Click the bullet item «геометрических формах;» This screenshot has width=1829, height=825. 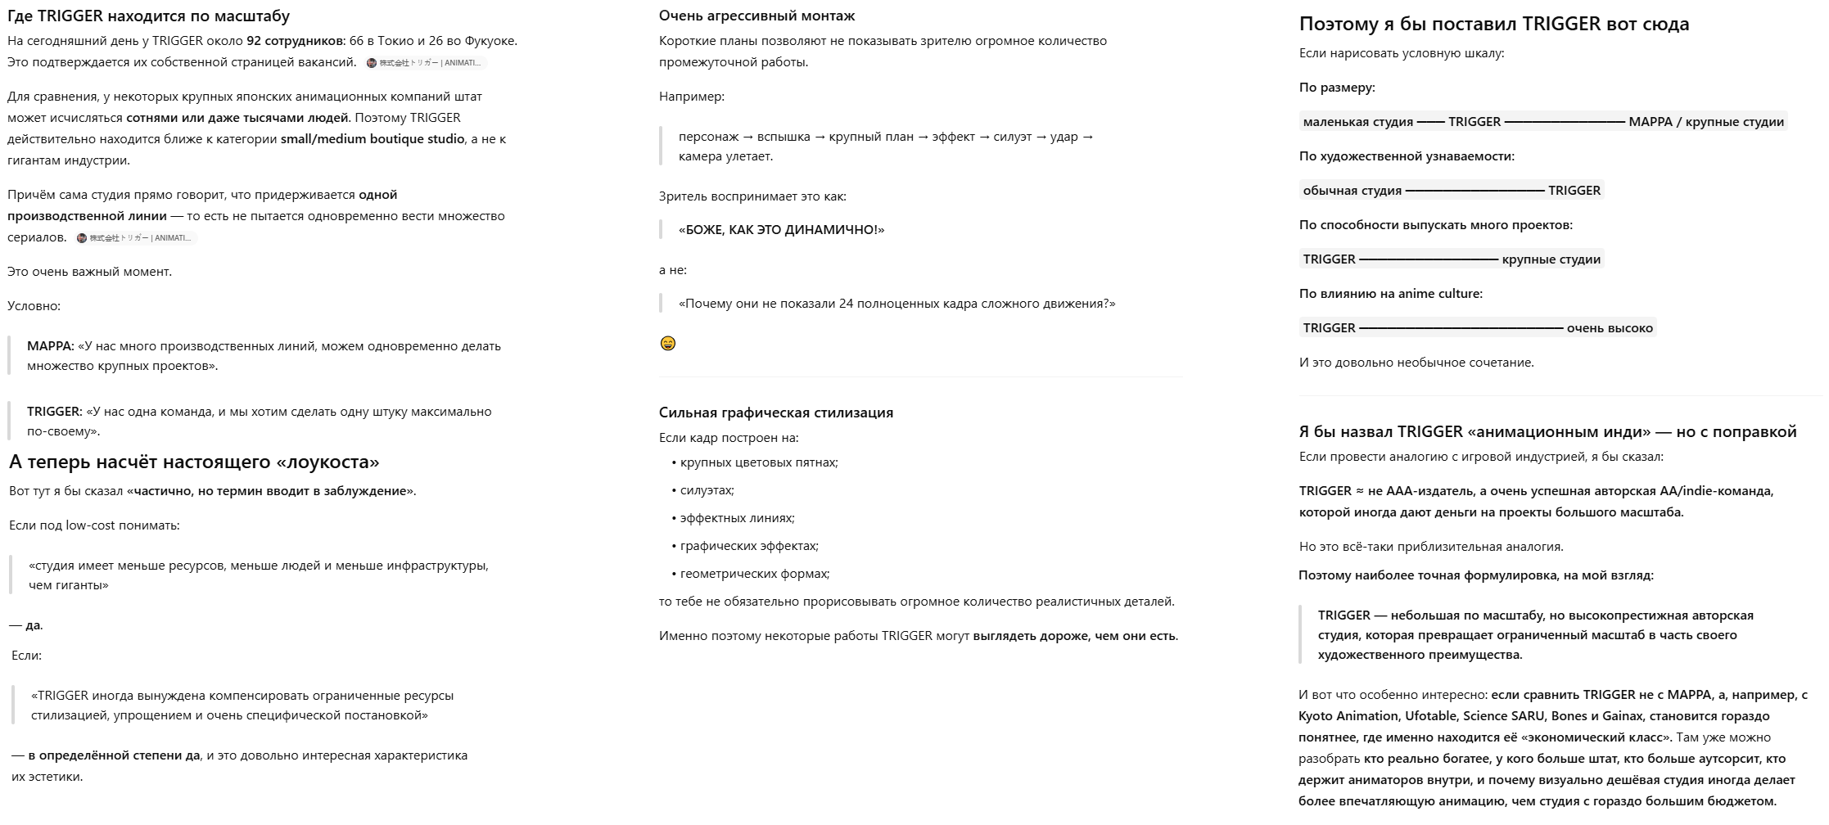[755, 574]
